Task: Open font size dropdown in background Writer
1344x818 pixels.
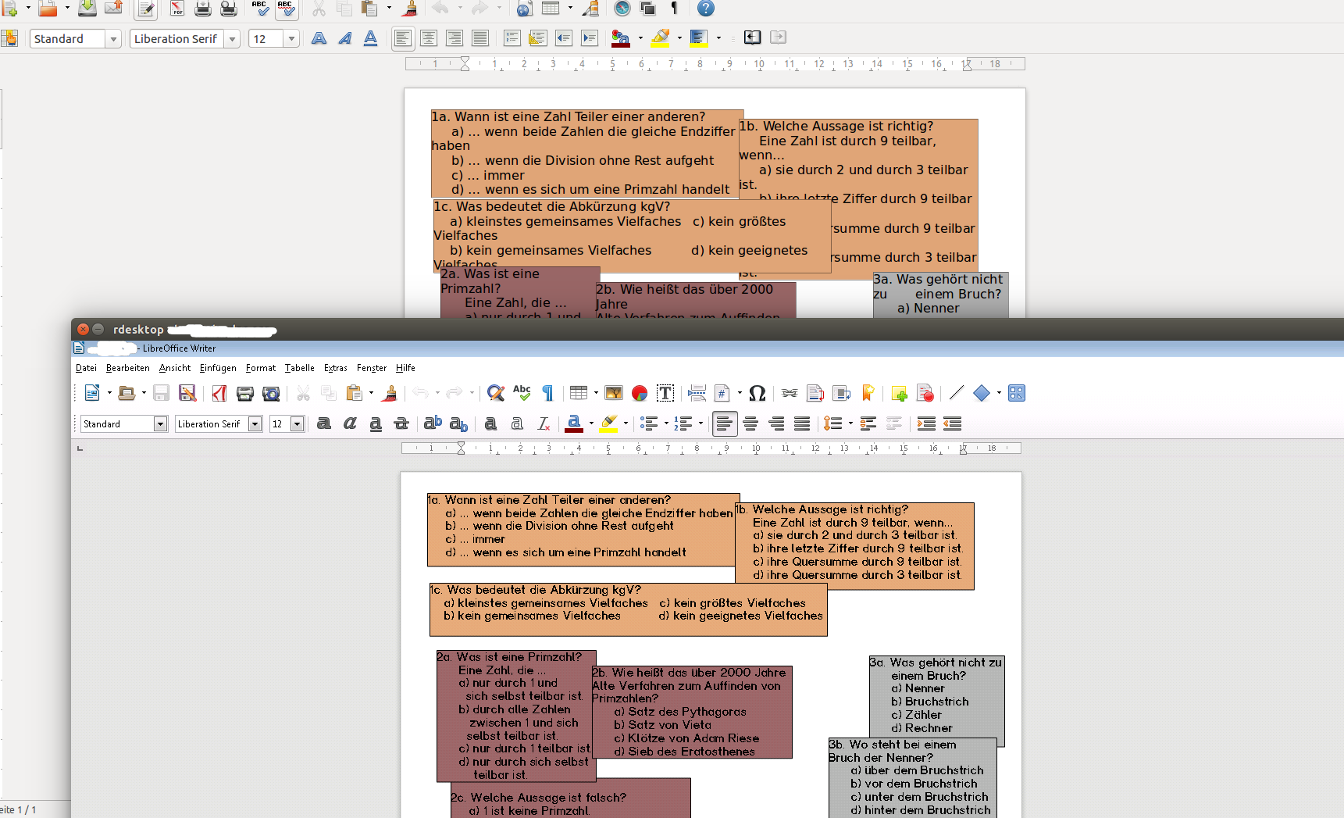Action: (291, 39)
